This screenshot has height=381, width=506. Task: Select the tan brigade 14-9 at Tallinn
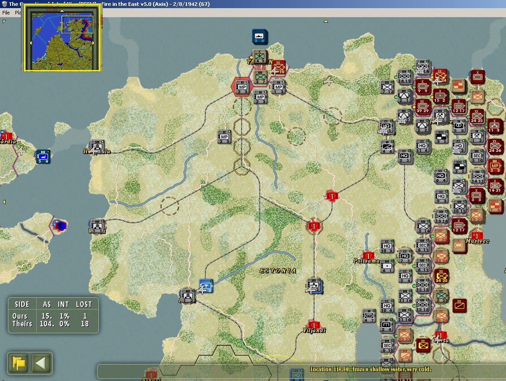(x=259, y=57)
